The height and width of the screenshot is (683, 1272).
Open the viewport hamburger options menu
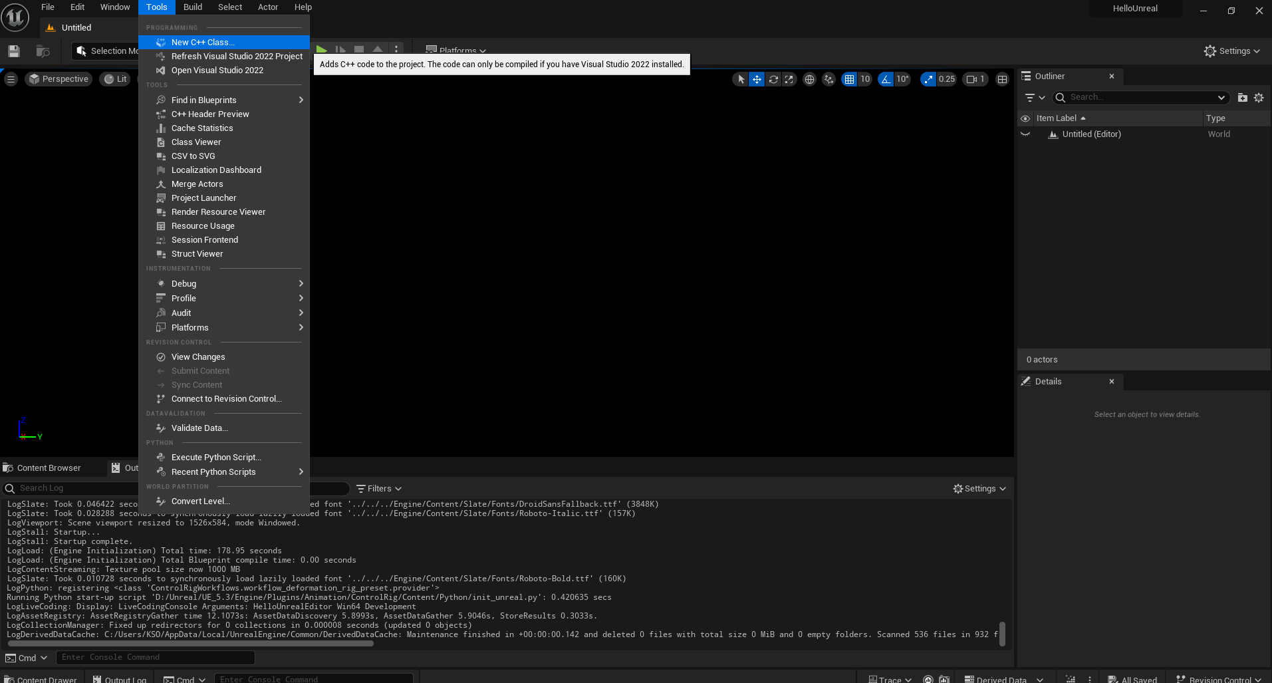[11, 79]
